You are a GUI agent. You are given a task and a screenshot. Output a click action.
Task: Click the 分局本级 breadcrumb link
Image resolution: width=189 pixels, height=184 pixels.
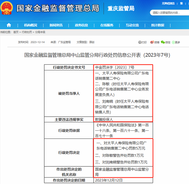tap(40, 32)
